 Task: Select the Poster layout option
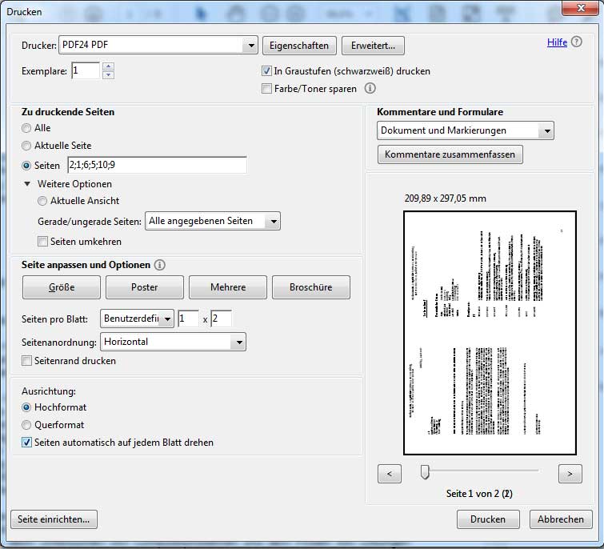pyautogui.click(x=145, y=287)
